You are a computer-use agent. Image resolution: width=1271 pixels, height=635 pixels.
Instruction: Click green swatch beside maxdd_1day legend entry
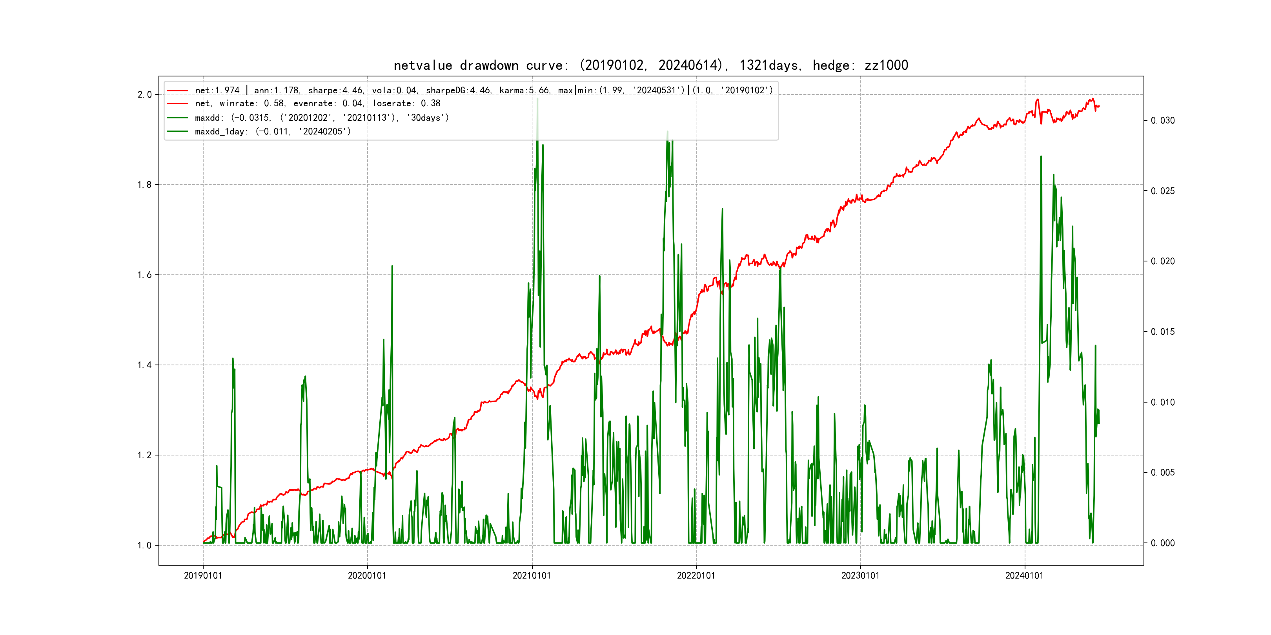(178, 132)
